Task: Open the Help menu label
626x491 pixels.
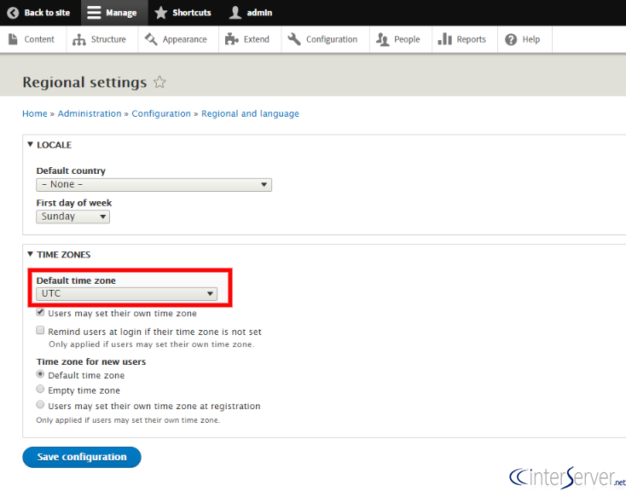Action: tap(531, 39)
